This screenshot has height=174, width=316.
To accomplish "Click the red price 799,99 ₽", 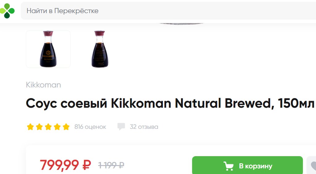I will tap(65, 165).
